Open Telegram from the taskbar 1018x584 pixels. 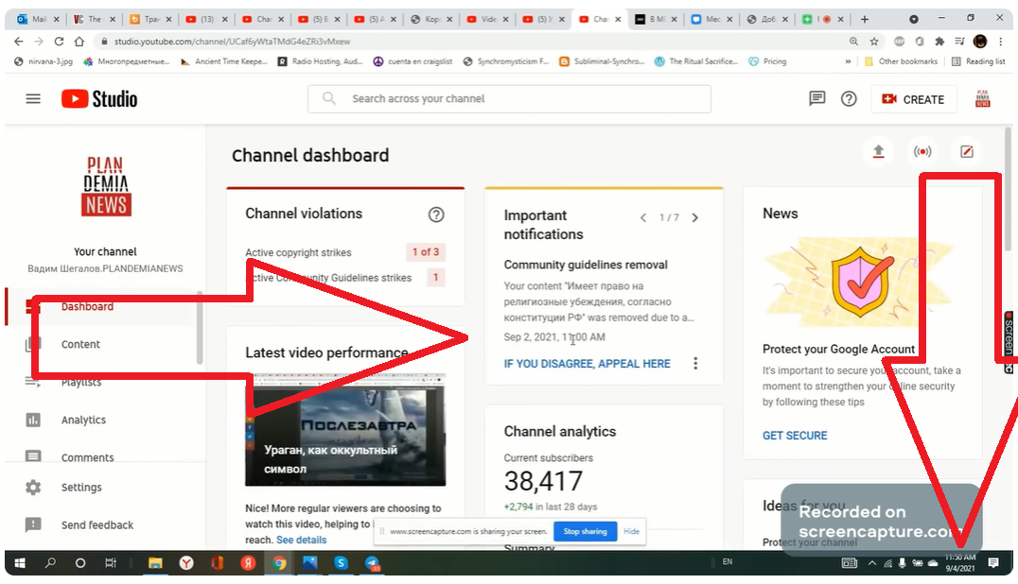click(x=373, y=562)
